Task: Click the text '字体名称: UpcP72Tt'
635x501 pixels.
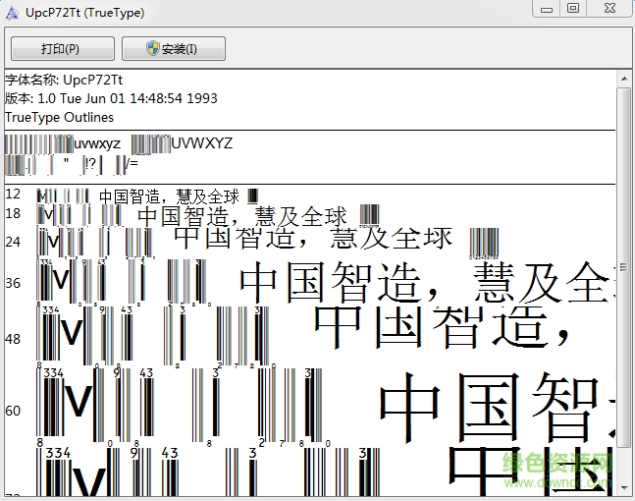Action: 64,80
